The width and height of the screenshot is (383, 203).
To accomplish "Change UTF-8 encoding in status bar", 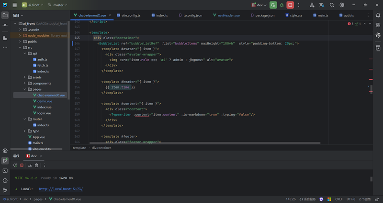I will (x=351, y=199).
